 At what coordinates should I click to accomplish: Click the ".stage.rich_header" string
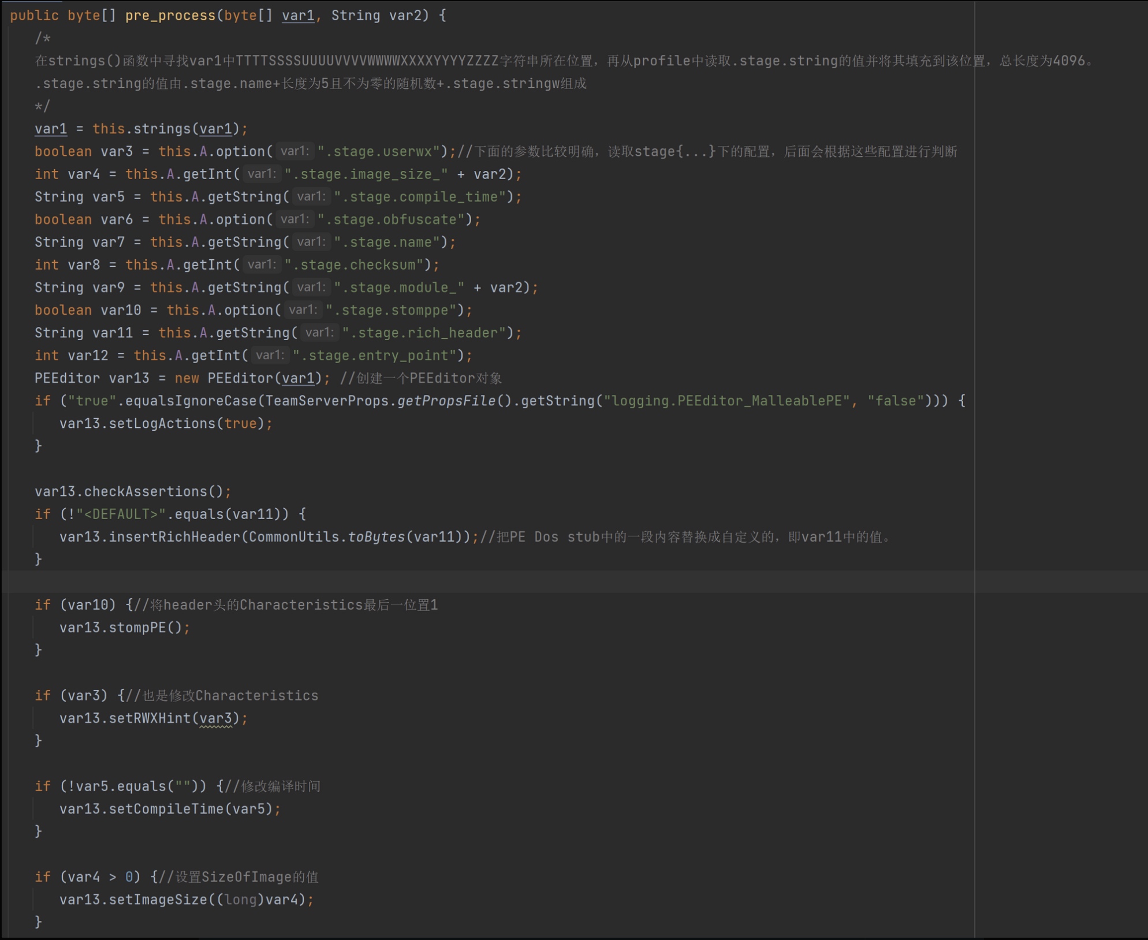(423, 333)
